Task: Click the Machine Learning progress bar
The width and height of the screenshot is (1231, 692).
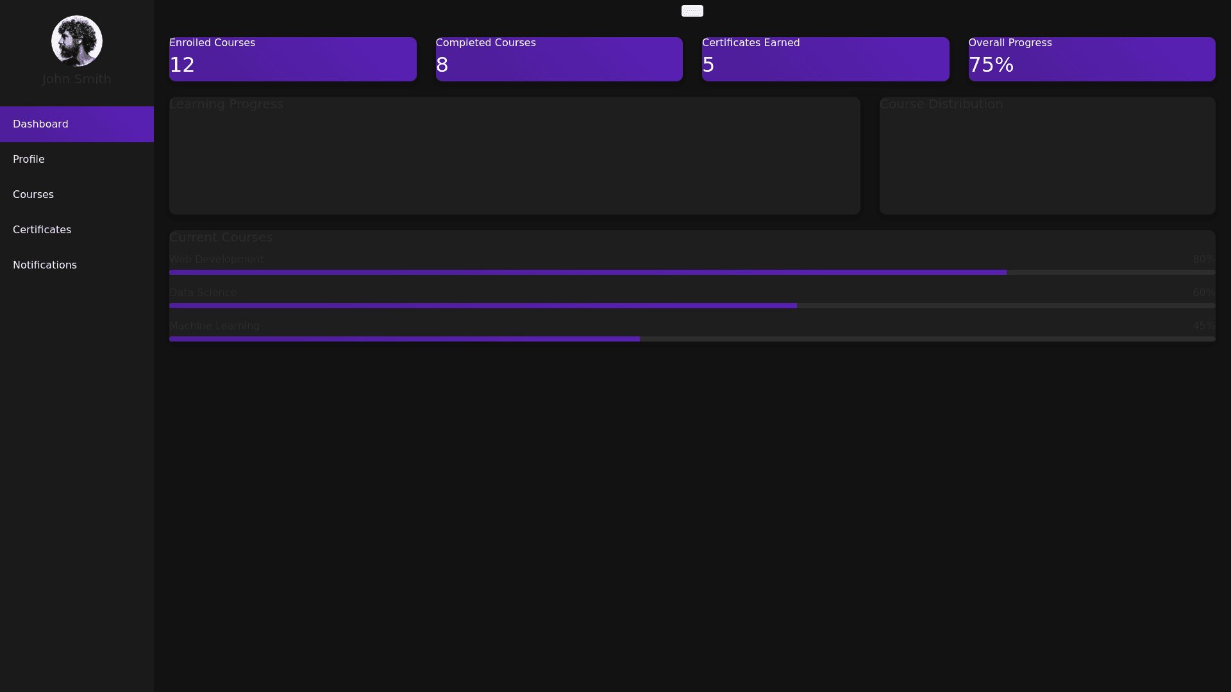Action: [692, 340]
